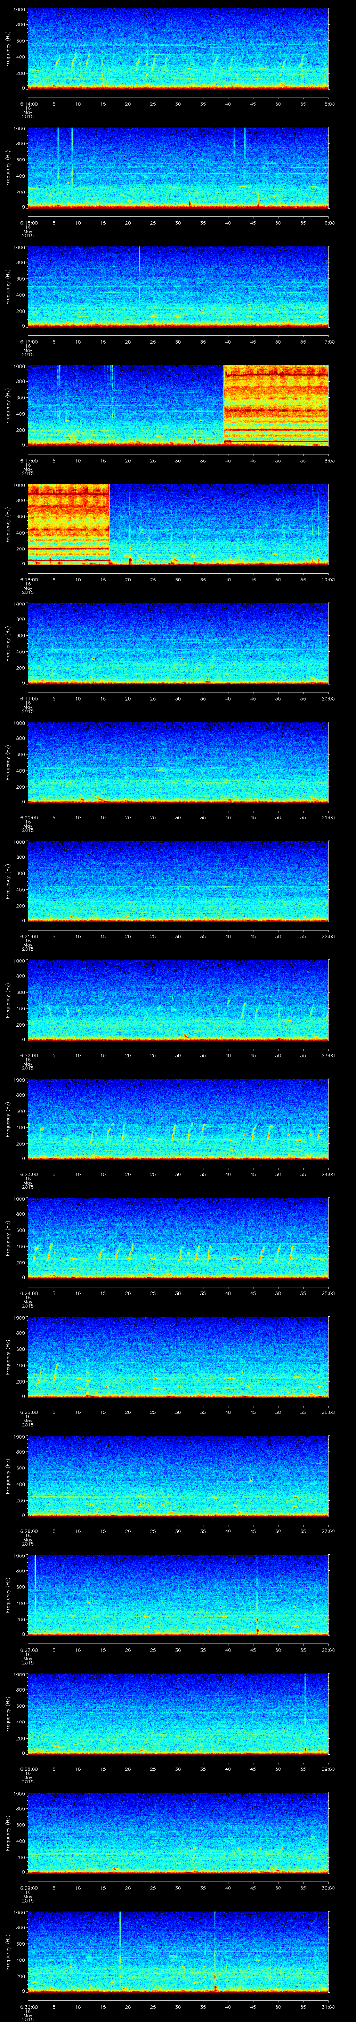The height and width of the screenshot is (2022, 356).
Task: Click the 6:27:00 start time label
Action: click(28, 1649)
